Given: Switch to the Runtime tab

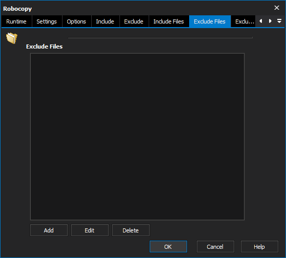Looking at the screenshot, I should [16, 21].
